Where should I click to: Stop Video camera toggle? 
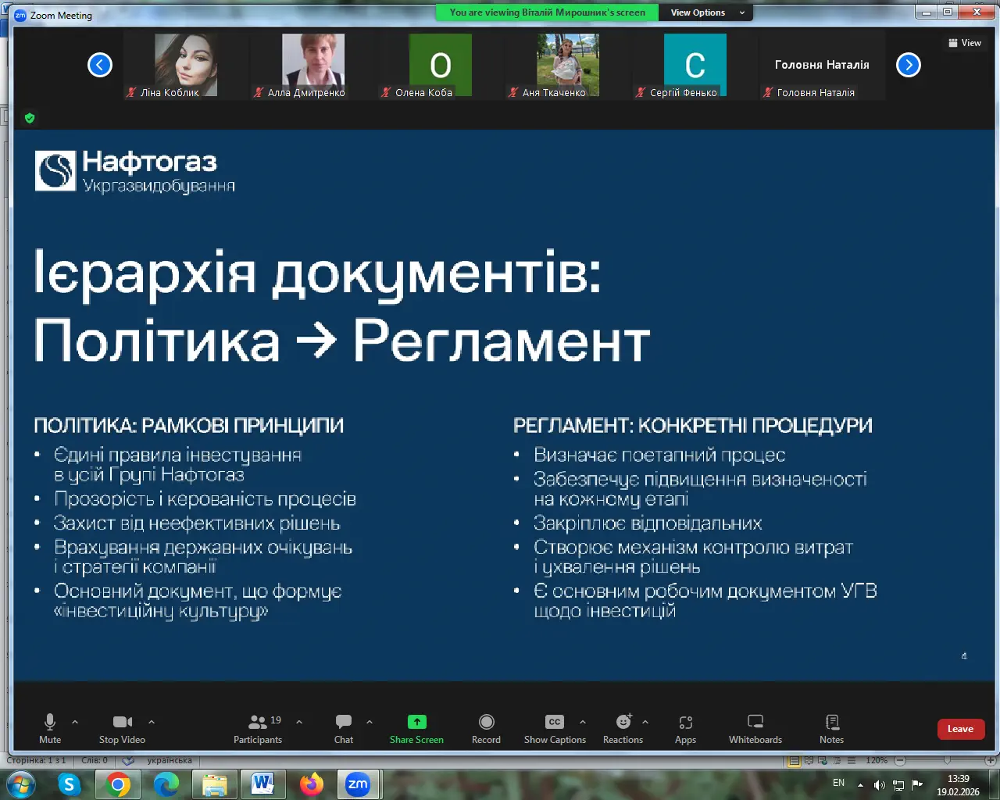[x=122, y=728]
